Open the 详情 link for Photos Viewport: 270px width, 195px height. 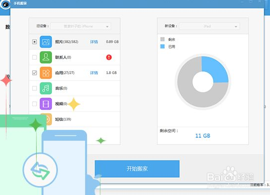click(x=94, y=42)
